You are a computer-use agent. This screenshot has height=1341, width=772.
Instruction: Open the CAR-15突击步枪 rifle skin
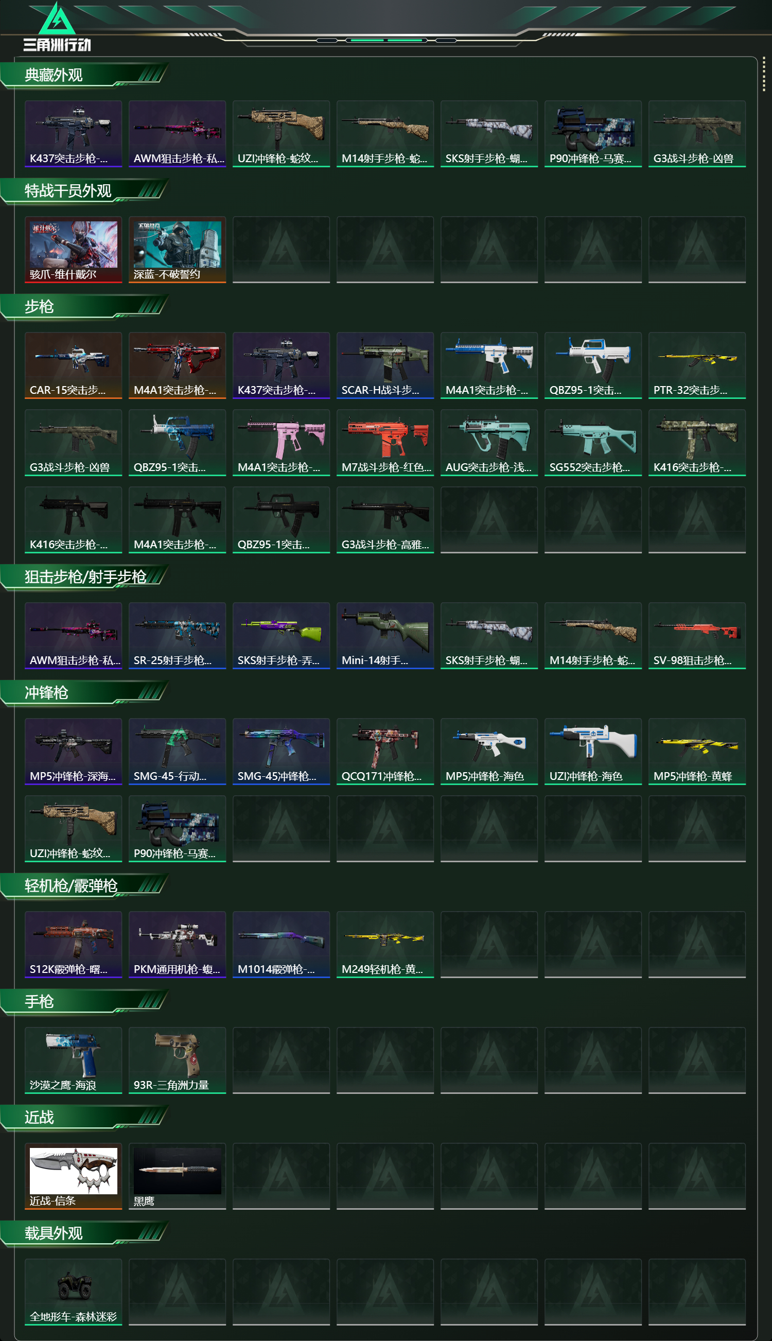73,365
